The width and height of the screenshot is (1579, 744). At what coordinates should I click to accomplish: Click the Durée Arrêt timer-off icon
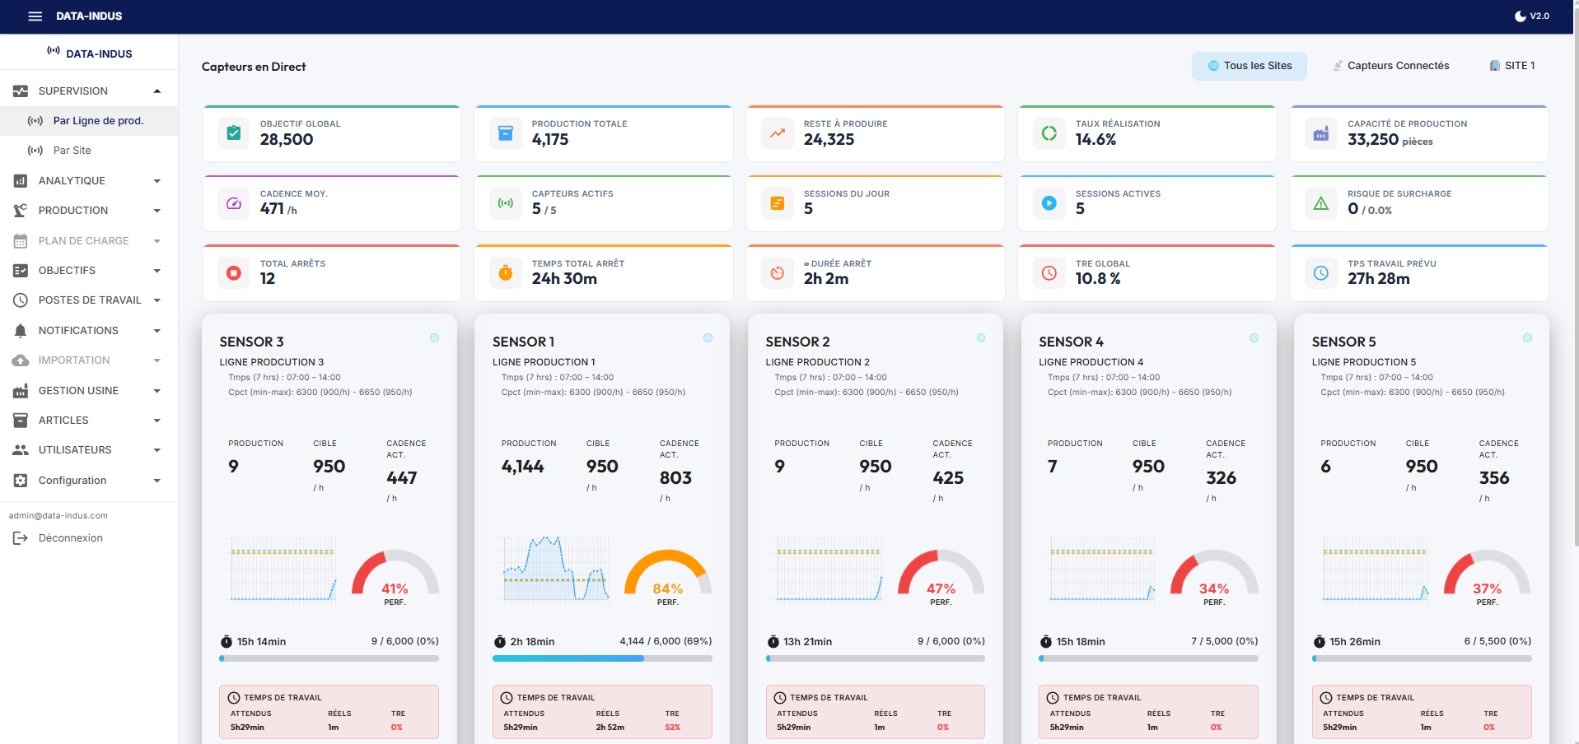(x=778, y=272)
